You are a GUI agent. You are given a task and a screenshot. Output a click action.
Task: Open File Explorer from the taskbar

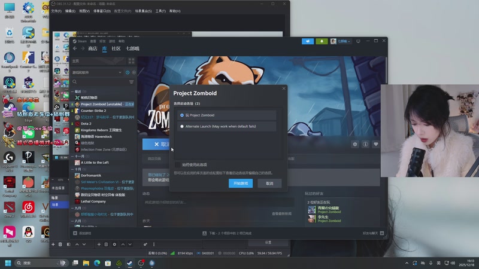(x=86, y=263)
